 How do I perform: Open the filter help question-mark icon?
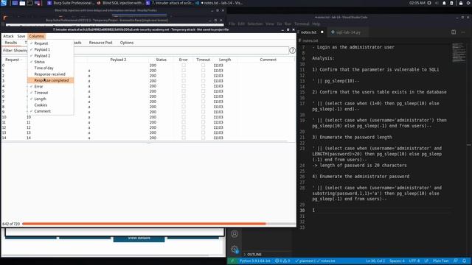click(x=292, y=51)
